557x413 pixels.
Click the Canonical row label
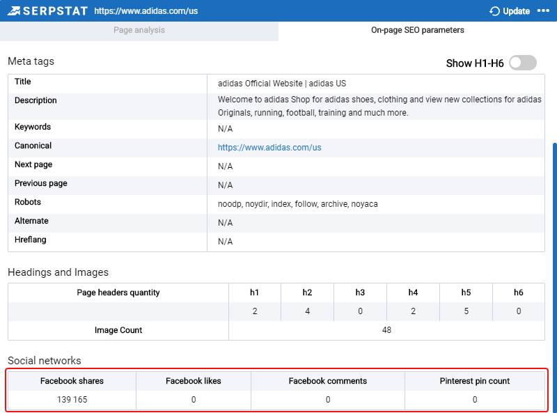(33, 146)
